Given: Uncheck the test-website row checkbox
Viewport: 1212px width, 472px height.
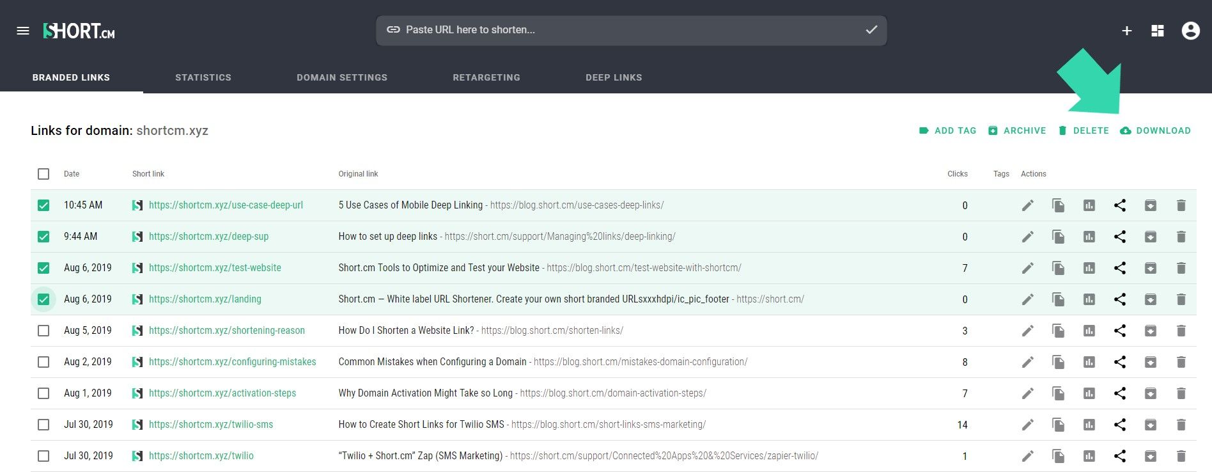Looking at the screenshot, I should click(x=43, y=268).
